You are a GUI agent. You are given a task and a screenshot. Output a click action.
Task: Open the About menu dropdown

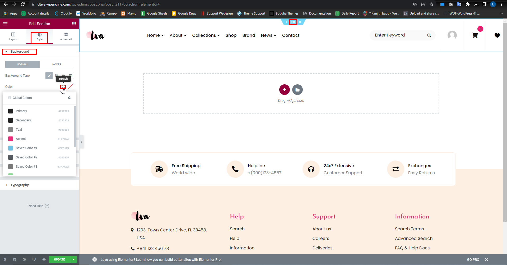coord(178,35)
